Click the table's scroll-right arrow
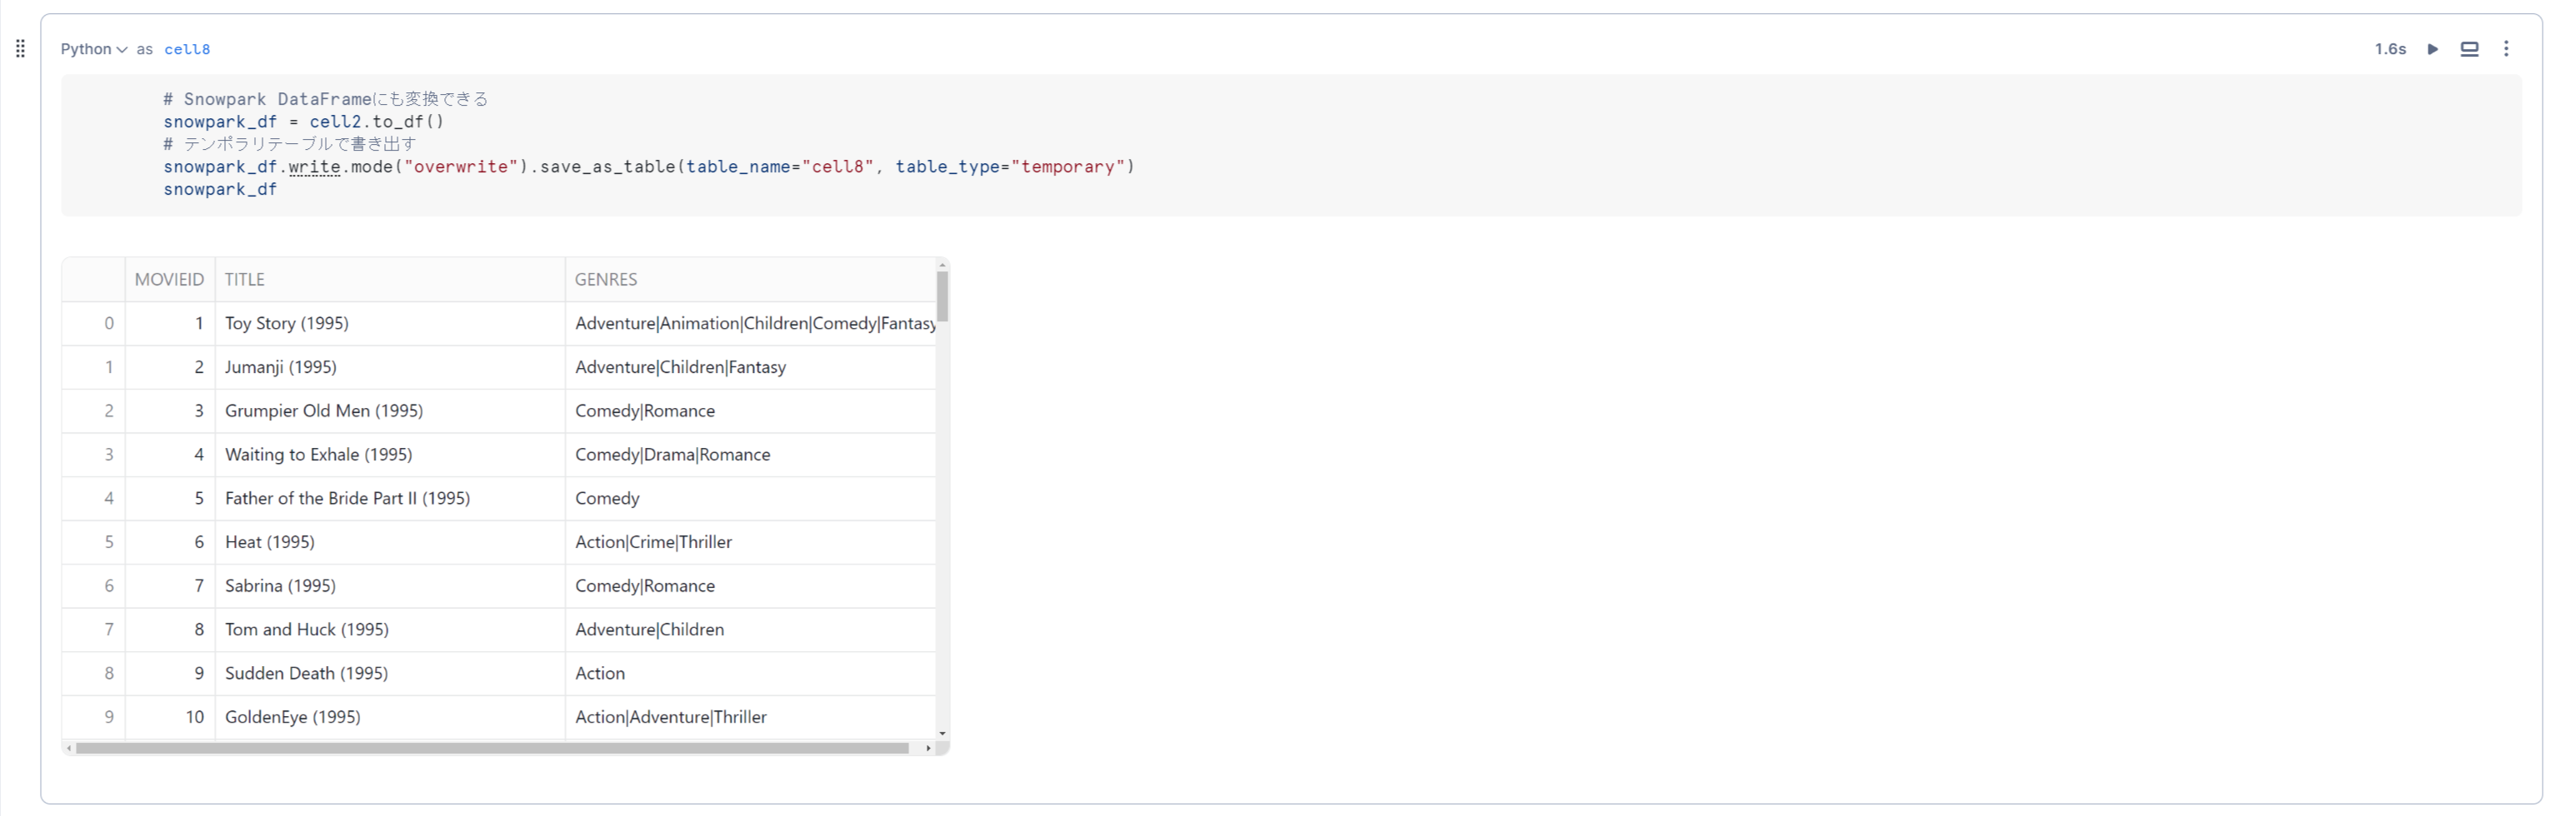Viewport: 2576px width, 816px height. point(928,747)
